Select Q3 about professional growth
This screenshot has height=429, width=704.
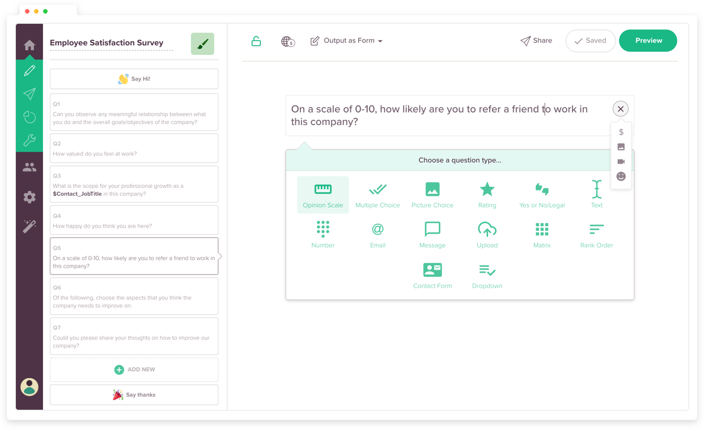pyautogui.click(x=134, y=184)
